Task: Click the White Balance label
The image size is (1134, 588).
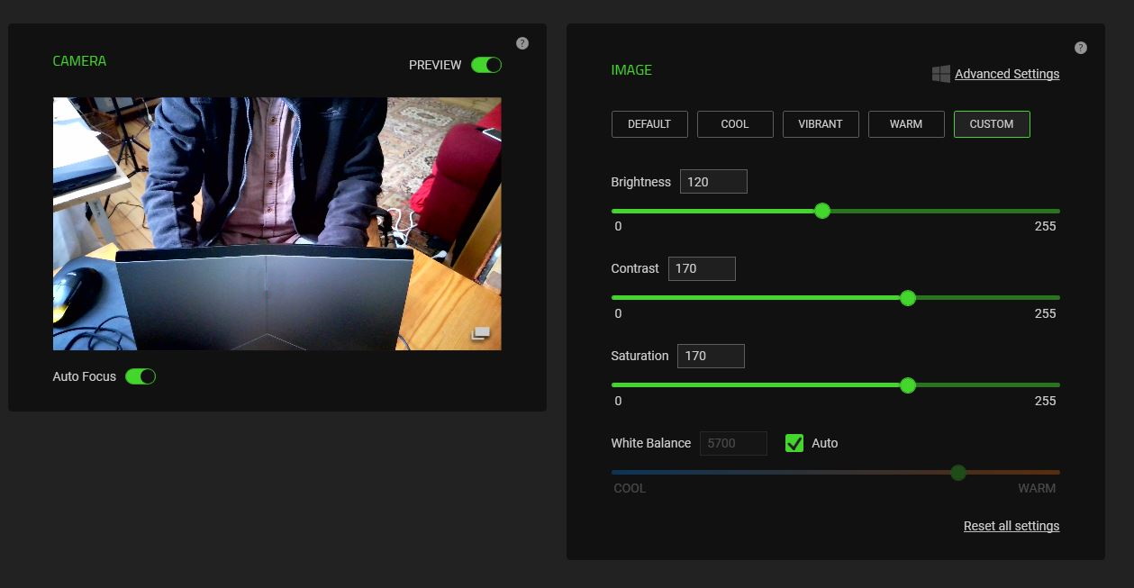Action: point(651,443)
